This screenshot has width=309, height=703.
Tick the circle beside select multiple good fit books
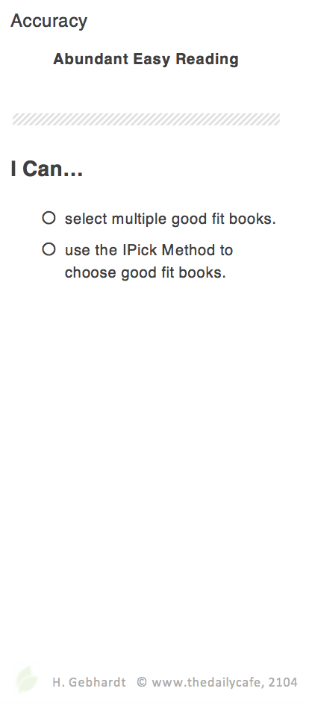pyautogui.click(x=49, y=218)
